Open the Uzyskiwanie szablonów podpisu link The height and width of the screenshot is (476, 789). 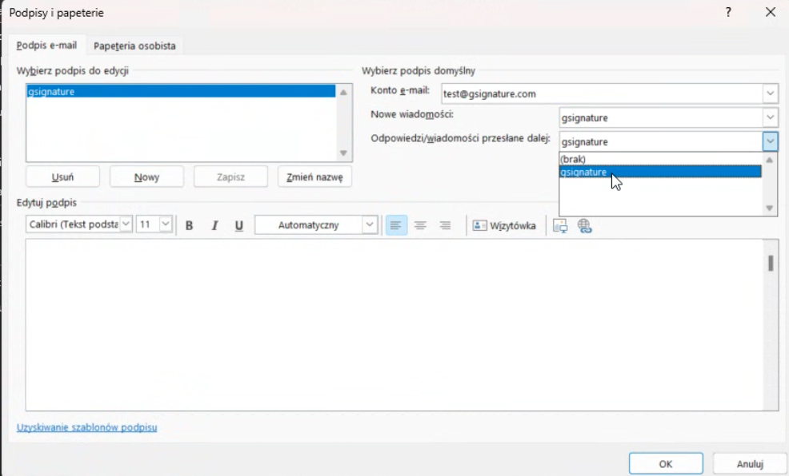tap(87, 427)
